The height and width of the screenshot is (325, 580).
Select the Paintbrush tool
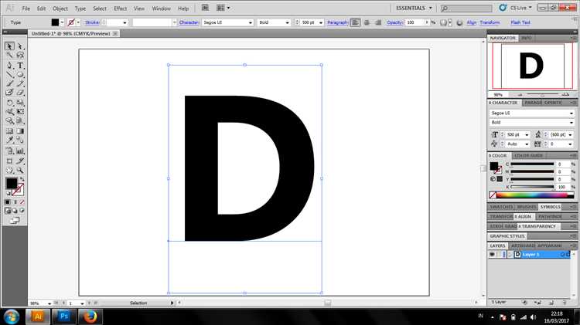tap(9, 83)
